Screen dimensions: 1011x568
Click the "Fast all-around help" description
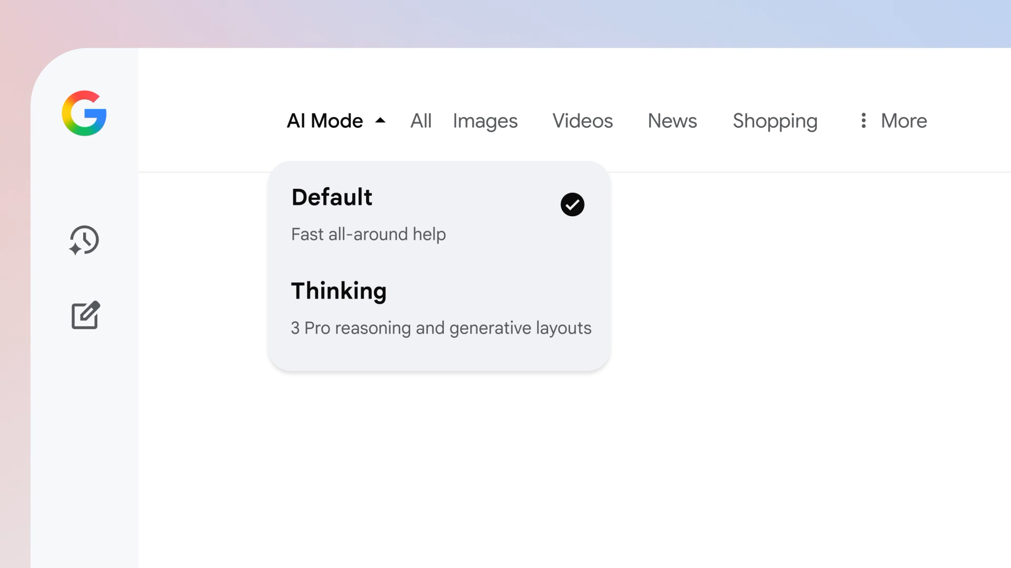click(369, 235)
